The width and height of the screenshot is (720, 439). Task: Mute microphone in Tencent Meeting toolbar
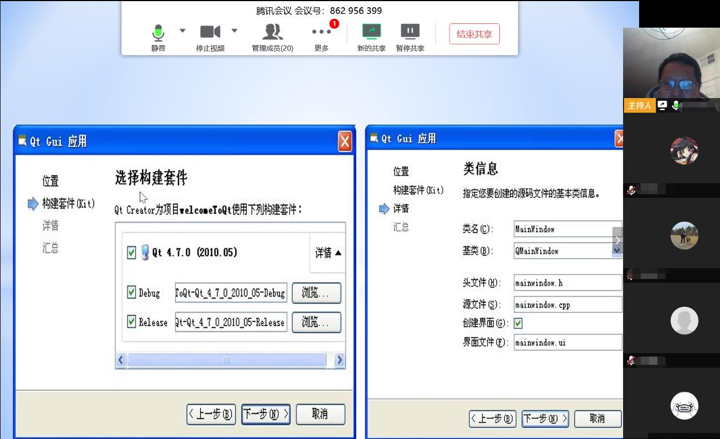pyautogui.click(x=158, y=33)
